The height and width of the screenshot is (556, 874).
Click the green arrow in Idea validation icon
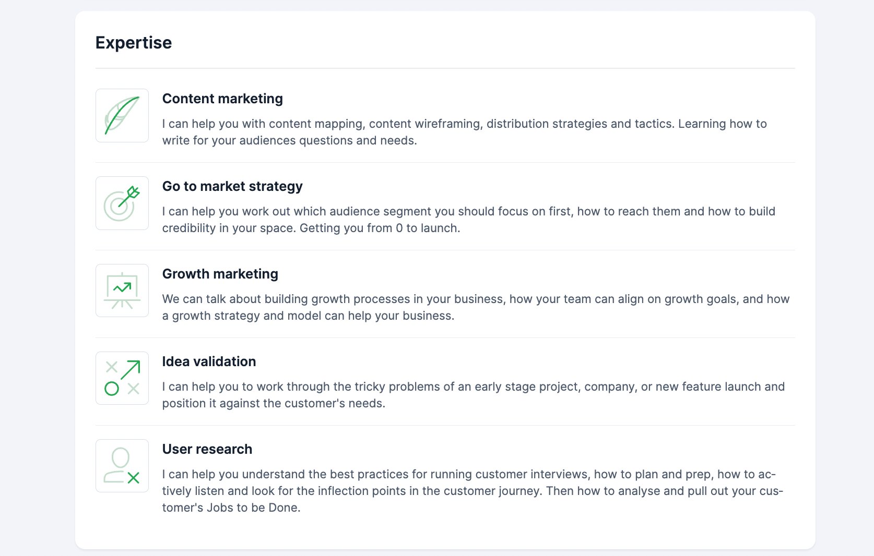coord(131,369)
